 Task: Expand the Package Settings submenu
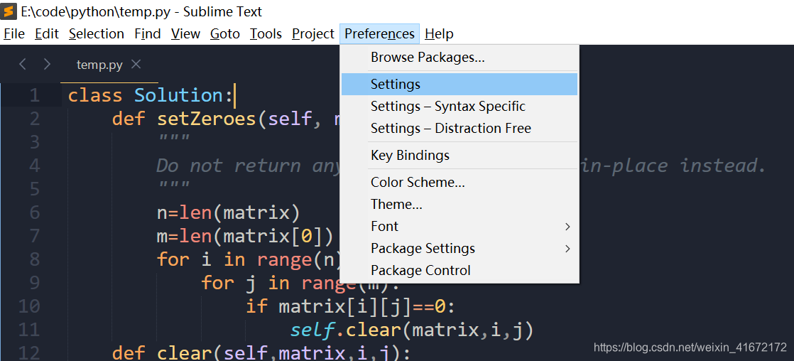coord(459,249)
